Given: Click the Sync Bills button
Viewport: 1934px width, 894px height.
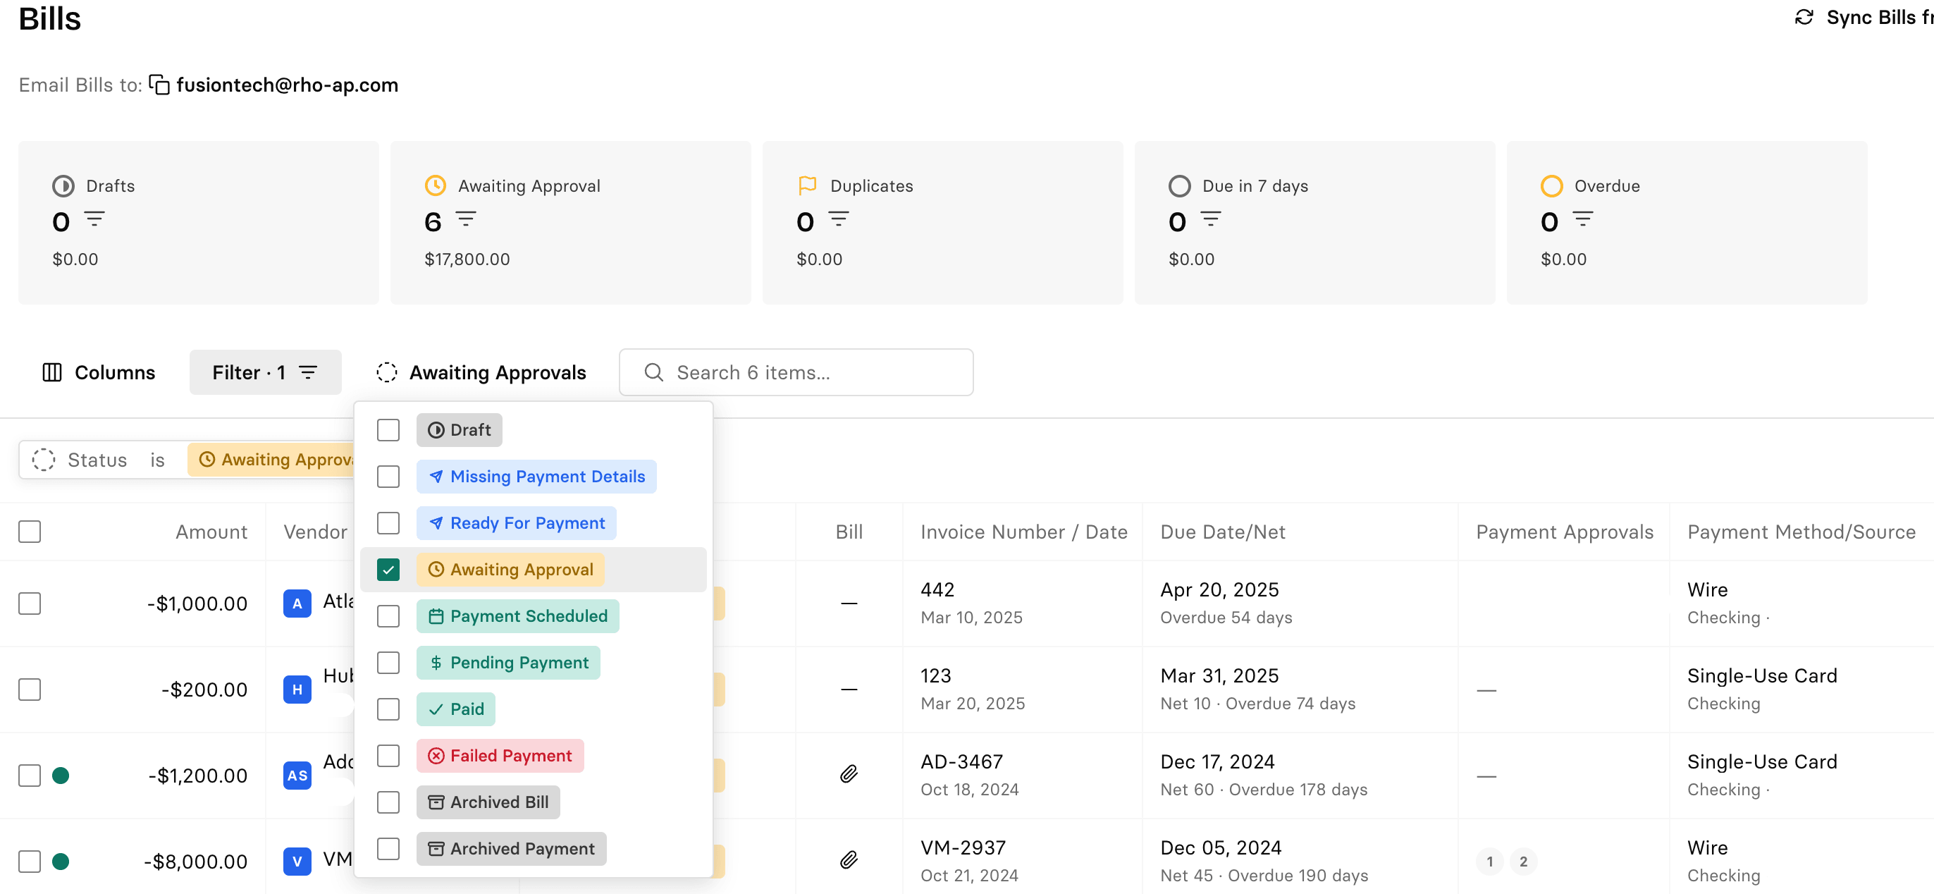Looking at the screenshot, I should 1864,18.
